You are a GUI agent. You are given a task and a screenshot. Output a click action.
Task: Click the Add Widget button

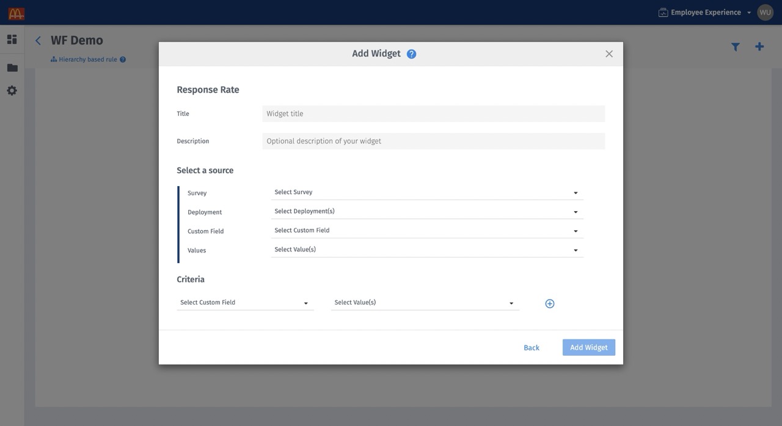point(588,347)
